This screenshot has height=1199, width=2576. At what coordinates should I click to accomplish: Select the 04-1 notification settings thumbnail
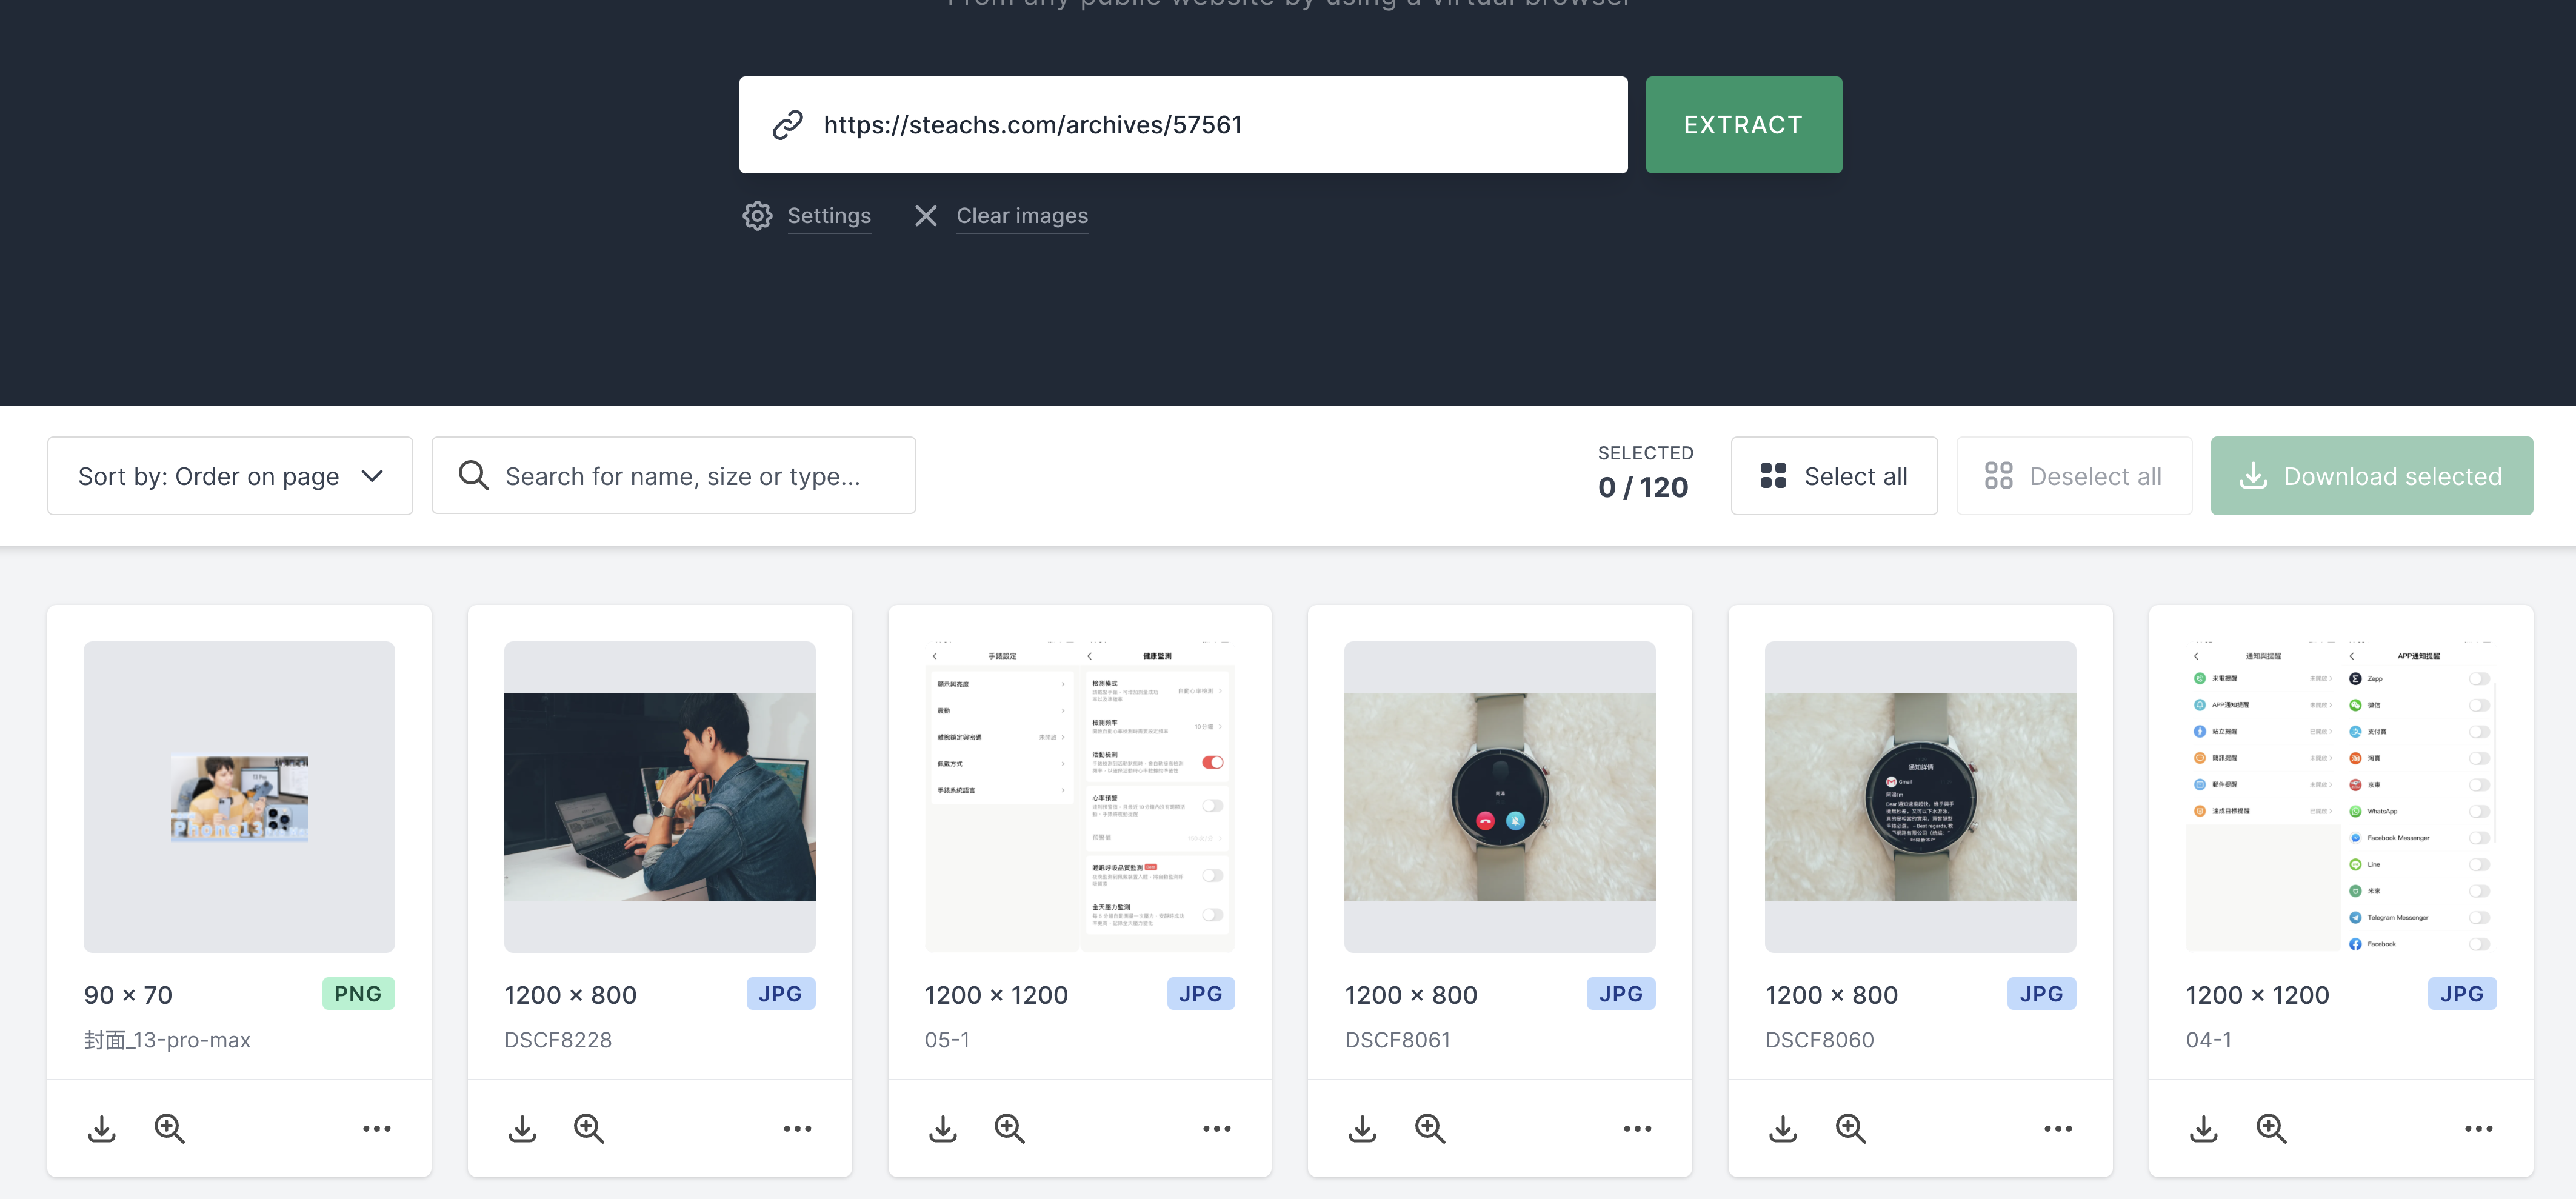tap(2340, 796)
